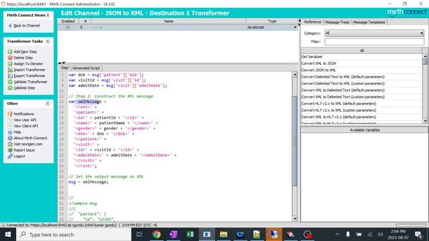Viewport: 429px width, 241px height.
Task: Click the highlighted xmlMessage text in the script
Action: pos(89,101)
